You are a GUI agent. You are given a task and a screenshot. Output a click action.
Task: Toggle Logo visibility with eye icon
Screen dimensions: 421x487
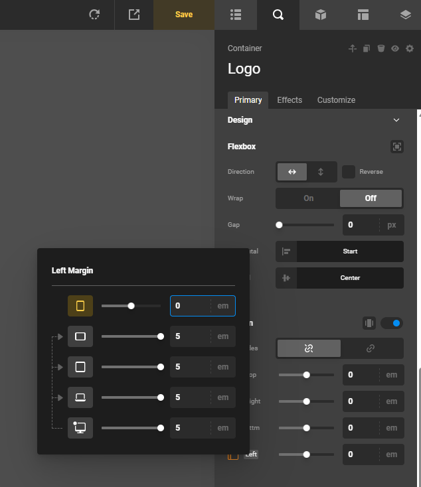(395, 48)
